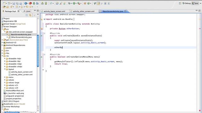Open the New file dropdown arrow
Image resolution: width=202 pixels, height=113 pixels.
pyautogui.click(x=6, y=3)
